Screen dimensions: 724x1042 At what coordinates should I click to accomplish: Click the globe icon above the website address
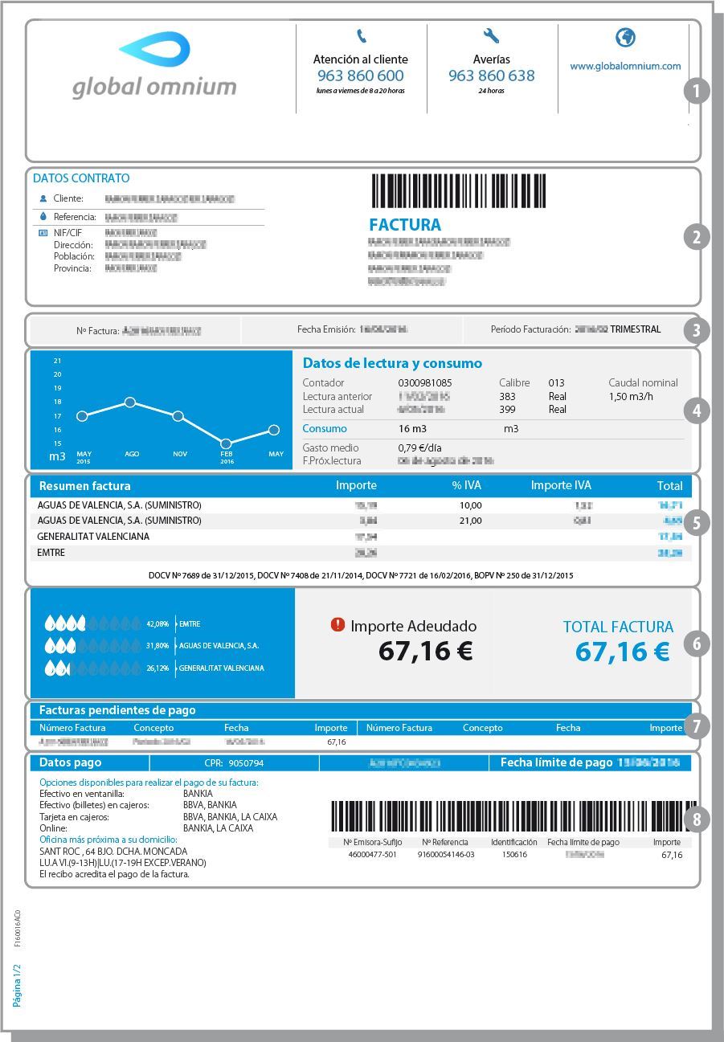point(625,38)
